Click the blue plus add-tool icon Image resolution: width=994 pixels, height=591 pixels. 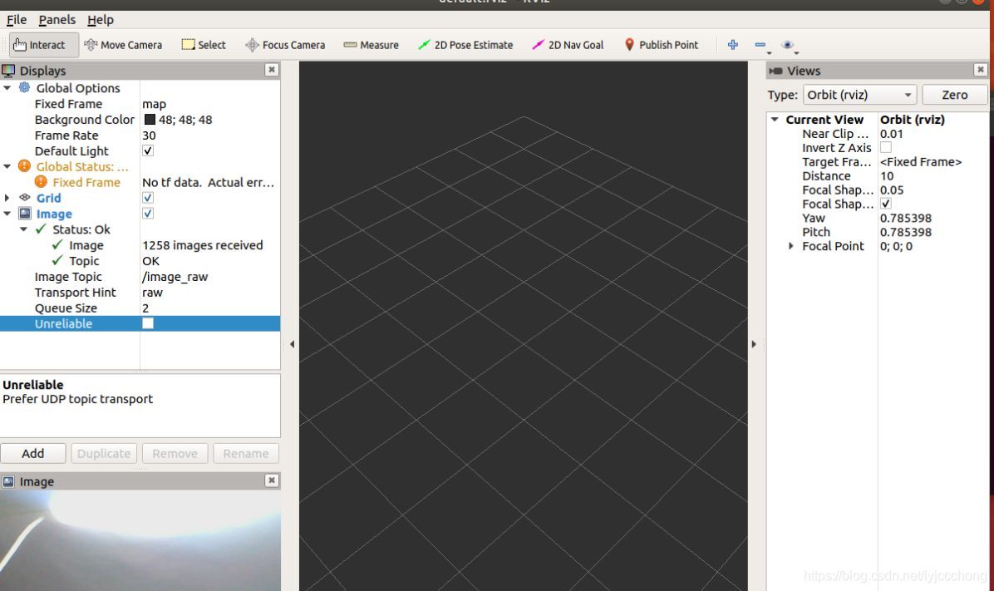(733, 44)
